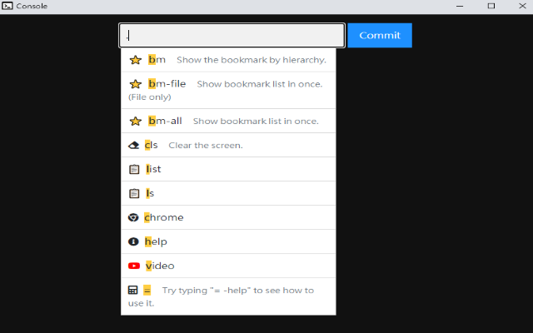Click the Console icon in title bar

pos(7,6)
